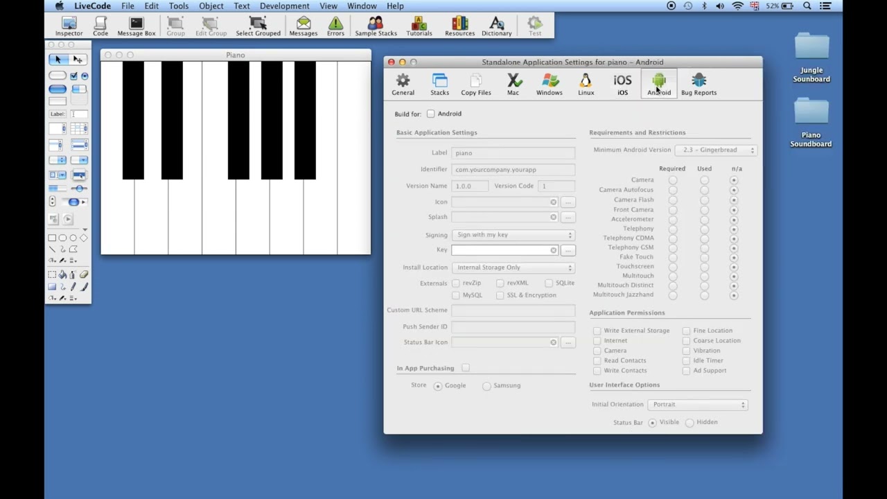887x499 pixels.
Task: Check the Fine Location permission
Action: [x=686, y=331]
